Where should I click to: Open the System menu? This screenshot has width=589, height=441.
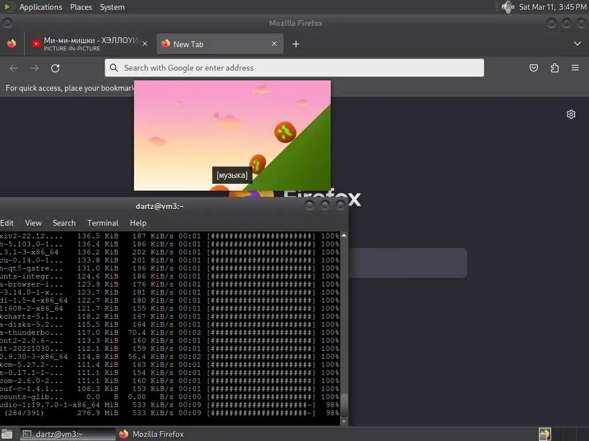[x=112, y=7]
